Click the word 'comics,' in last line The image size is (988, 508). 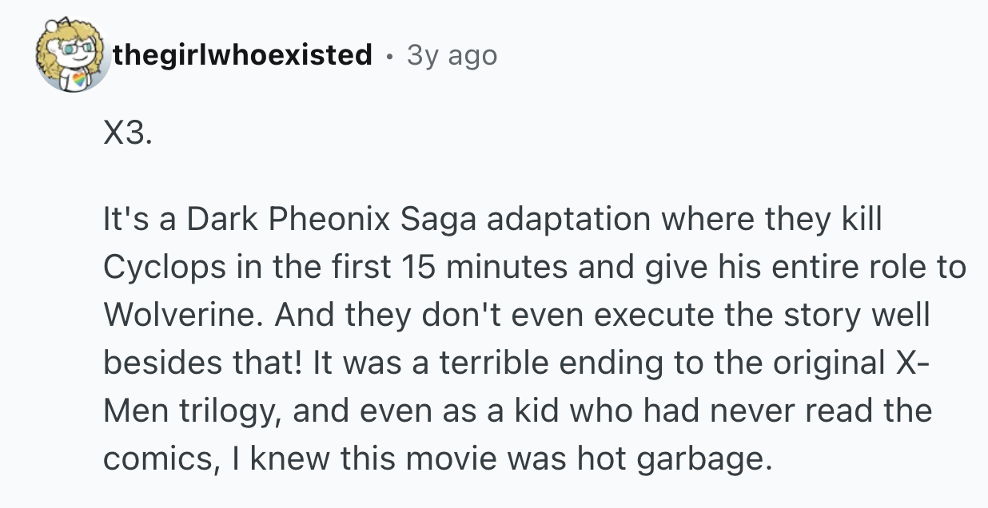[x=157, y=458]
